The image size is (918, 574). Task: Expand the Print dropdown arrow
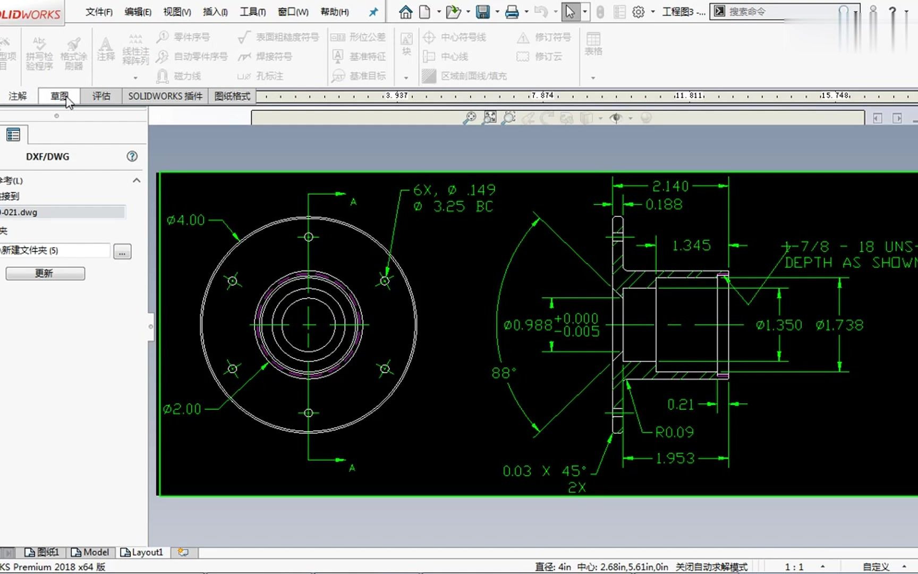526,12
